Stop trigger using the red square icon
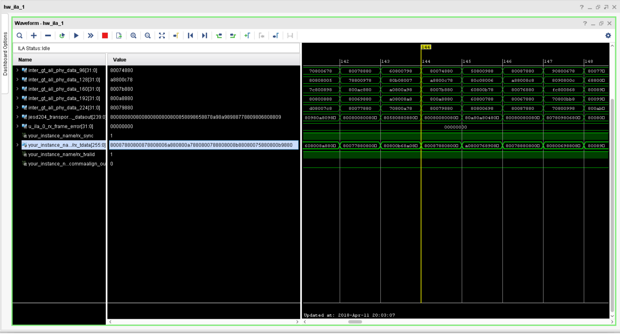Viewport: 620px width, 334px height. coord(105,35)
